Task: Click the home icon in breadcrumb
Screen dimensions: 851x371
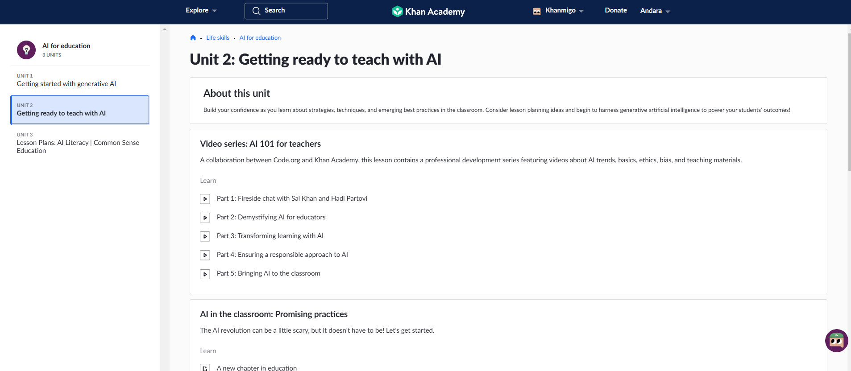Action: pos(193,38)
